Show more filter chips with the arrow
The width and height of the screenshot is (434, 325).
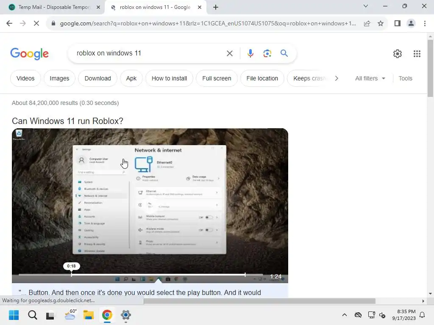tap(336, 78)
